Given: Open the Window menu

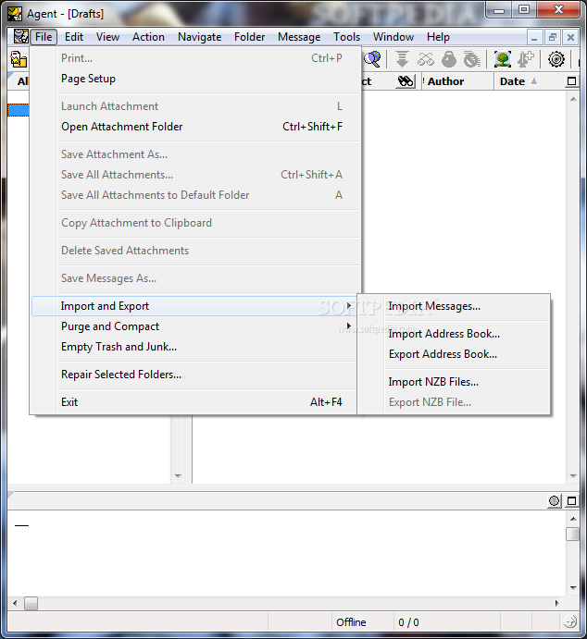Looking at the screenshot, I should click(x=393, y=37).
